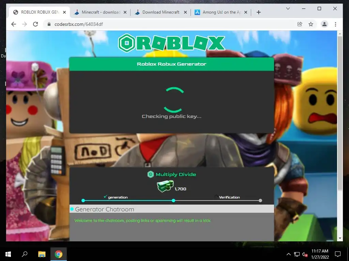Close the Among Us! tab
This screenshot has width=349, height=261.
point(245,13)
